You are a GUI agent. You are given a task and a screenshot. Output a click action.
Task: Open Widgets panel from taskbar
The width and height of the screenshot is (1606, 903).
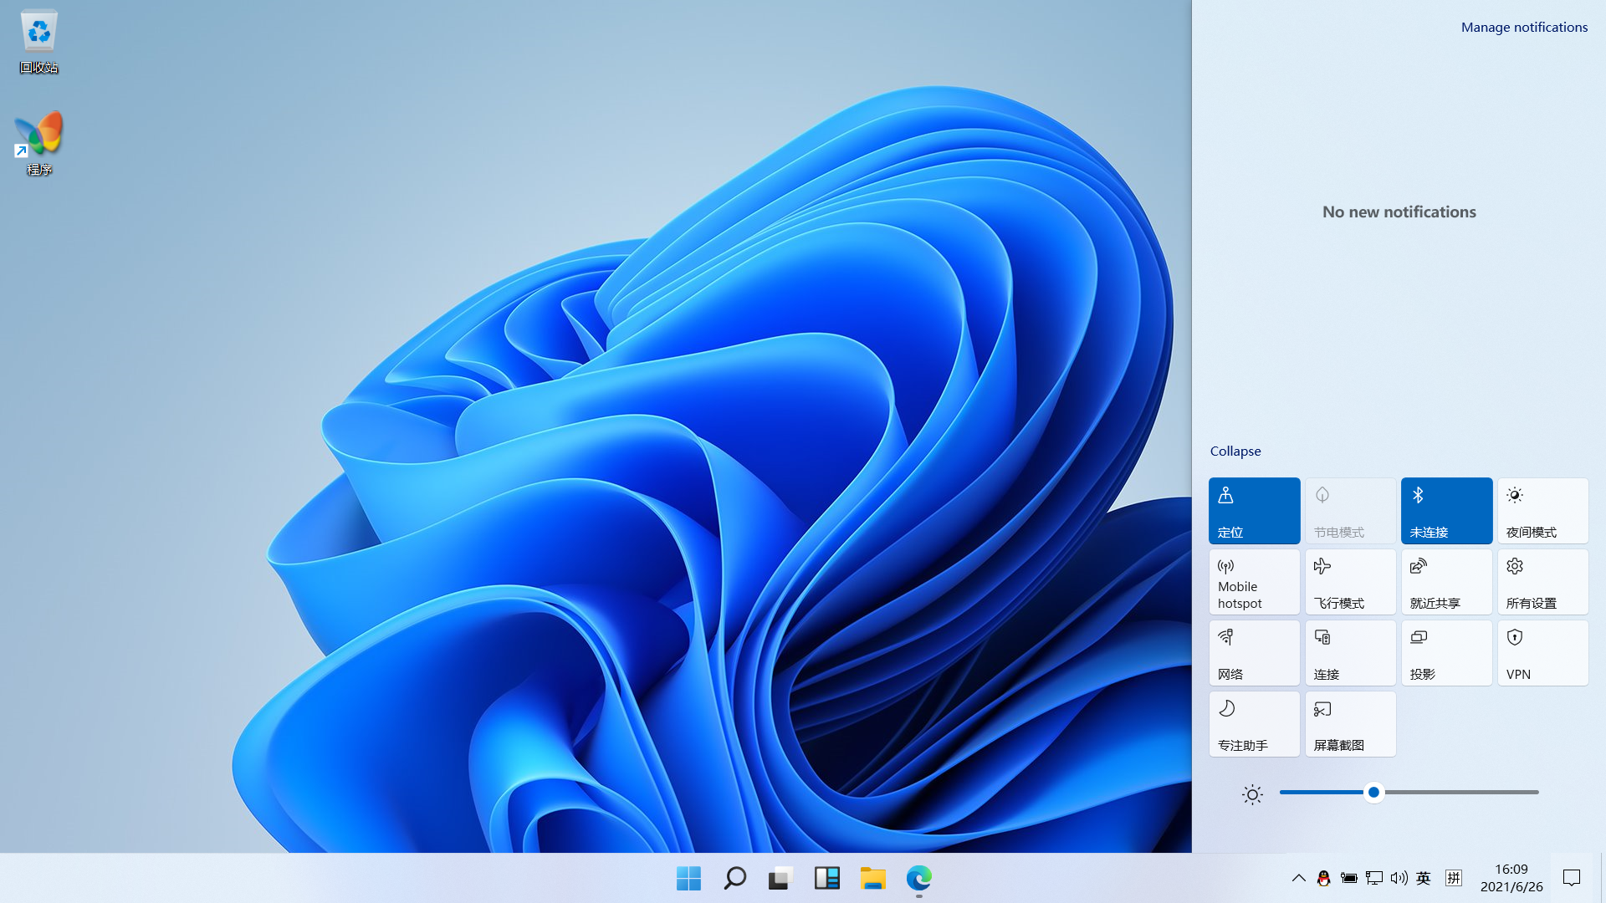826,878
